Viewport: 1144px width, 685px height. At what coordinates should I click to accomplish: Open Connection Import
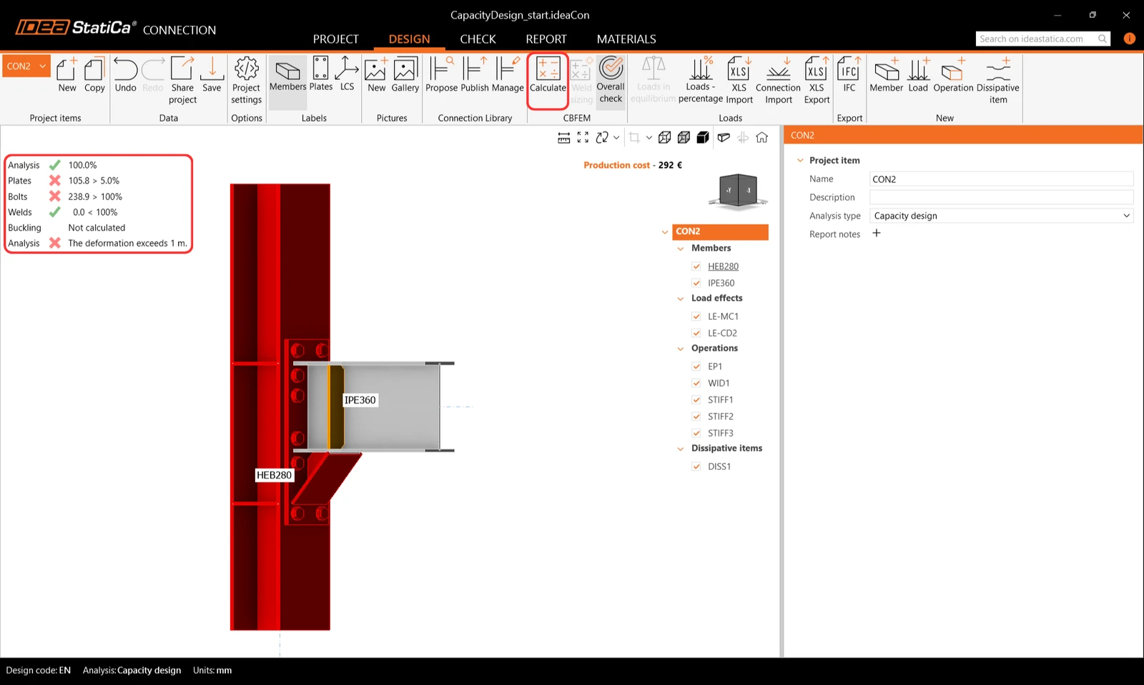tap(778, 80)
